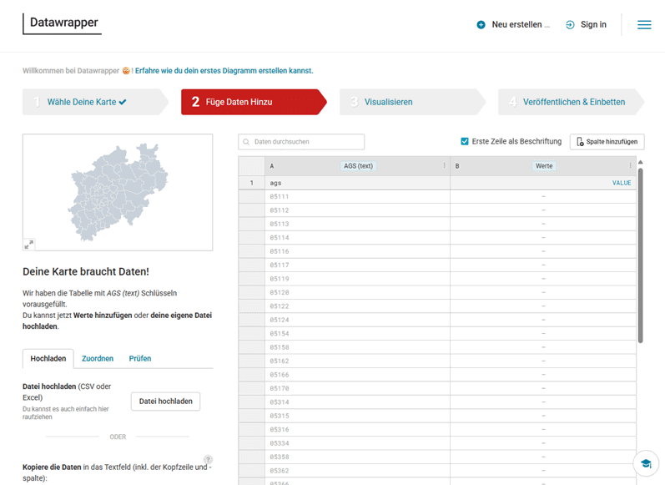The width and height of the screenshot is (665, 485).
Task: Select column A header
Action: coord(357,166)
